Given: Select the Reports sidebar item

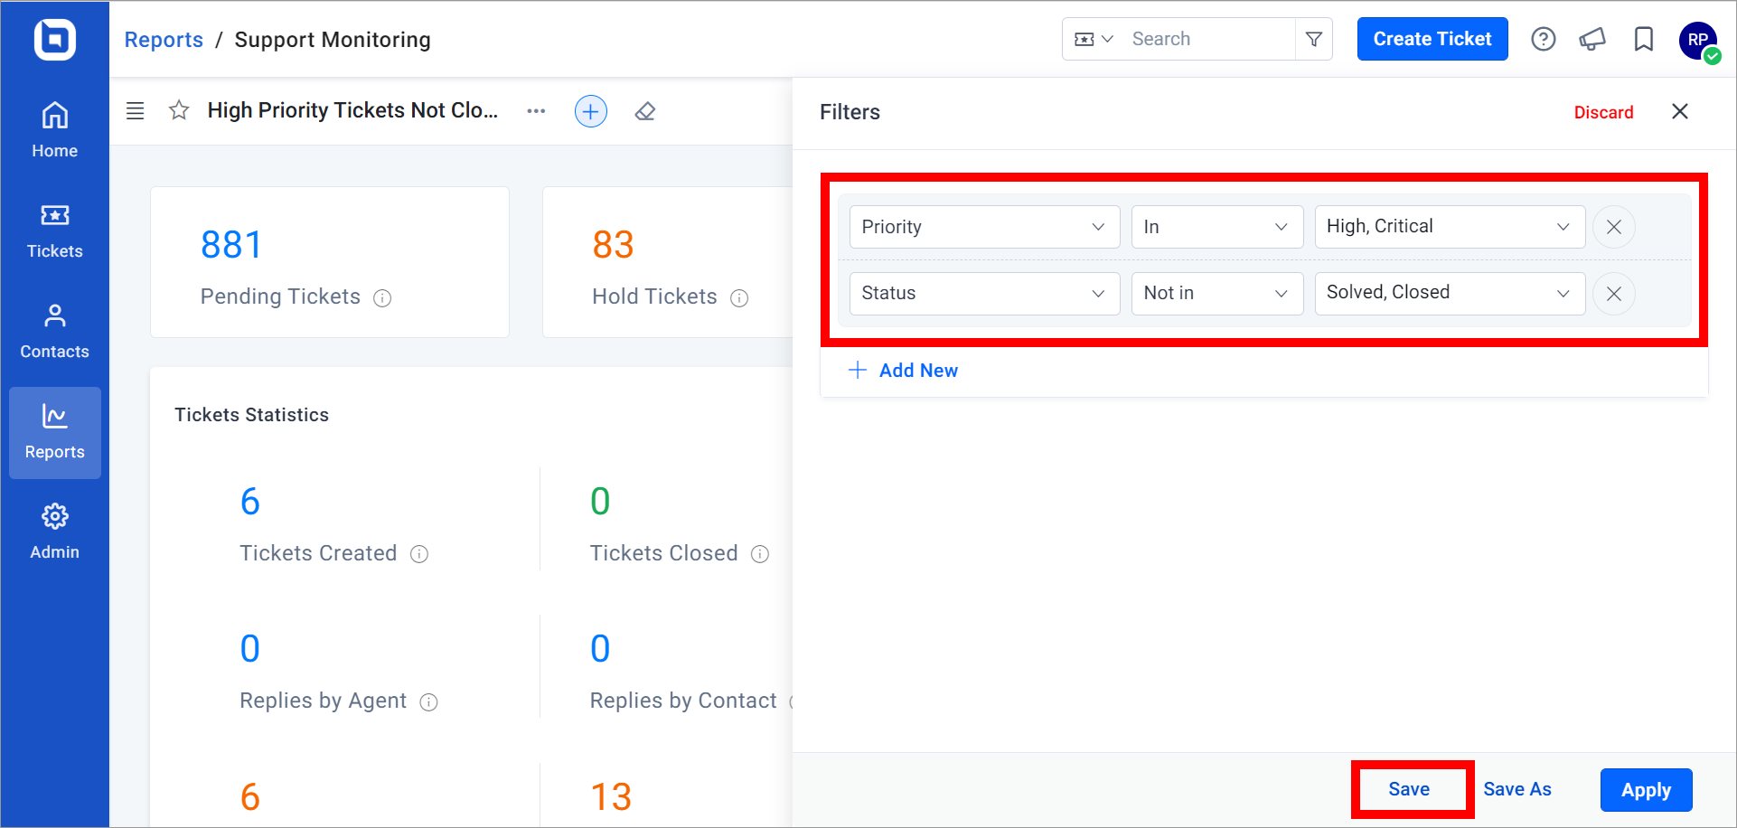Looking at the screenshot, I should [54, 432].
